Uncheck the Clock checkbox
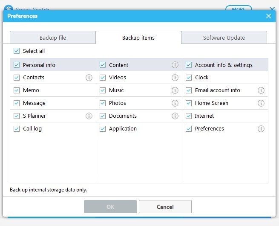The height and width of the screenshot is (226, 279). (189, 78)
